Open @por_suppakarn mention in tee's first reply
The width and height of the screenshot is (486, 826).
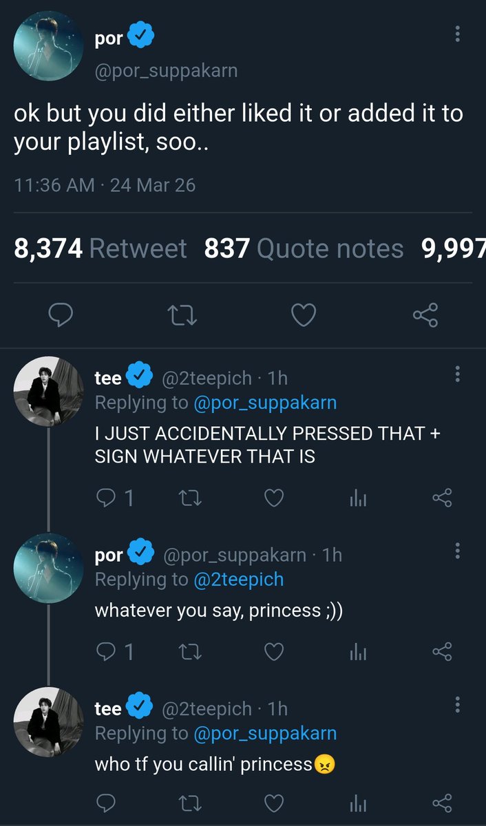coord(265,403)
